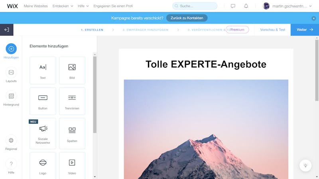
Task: Click the Elemente hinzufügen panel title
Action: [49, 46]
